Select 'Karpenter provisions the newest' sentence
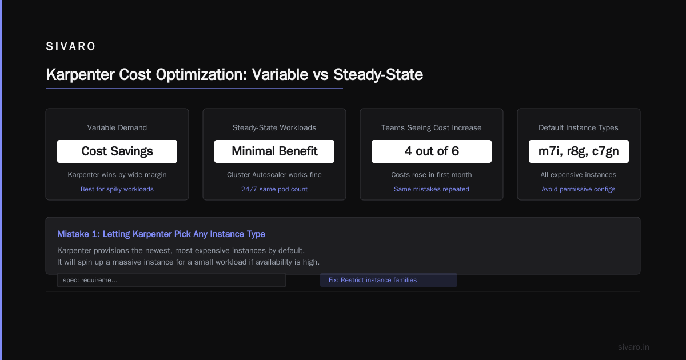 coord(181,251)
